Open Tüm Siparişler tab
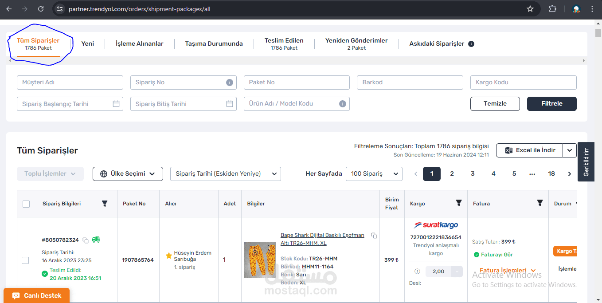The image size is (602, 303). point(38,44)
